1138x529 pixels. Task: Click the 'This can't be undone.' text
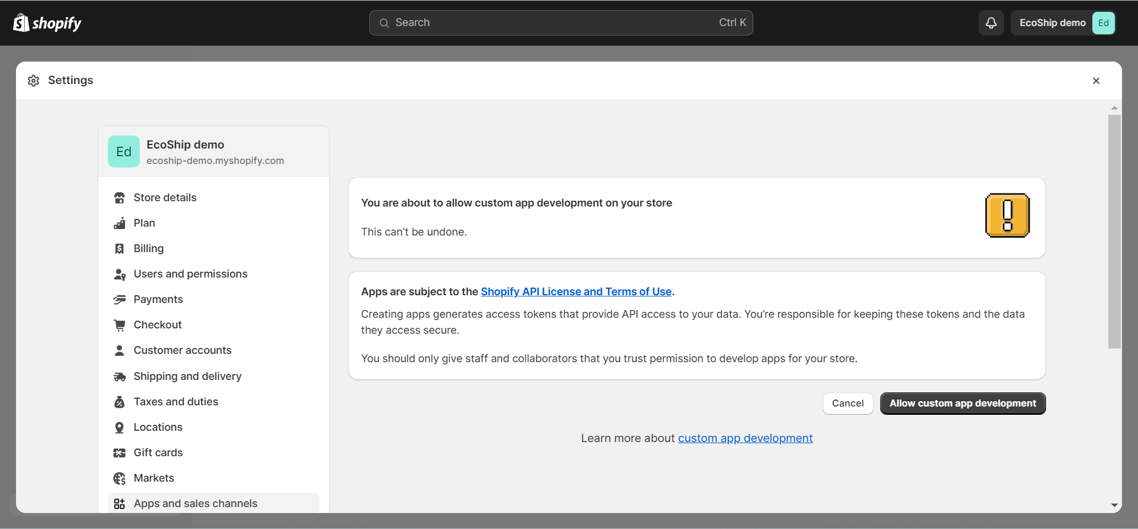pyautogui.click(x=414, y=232)
